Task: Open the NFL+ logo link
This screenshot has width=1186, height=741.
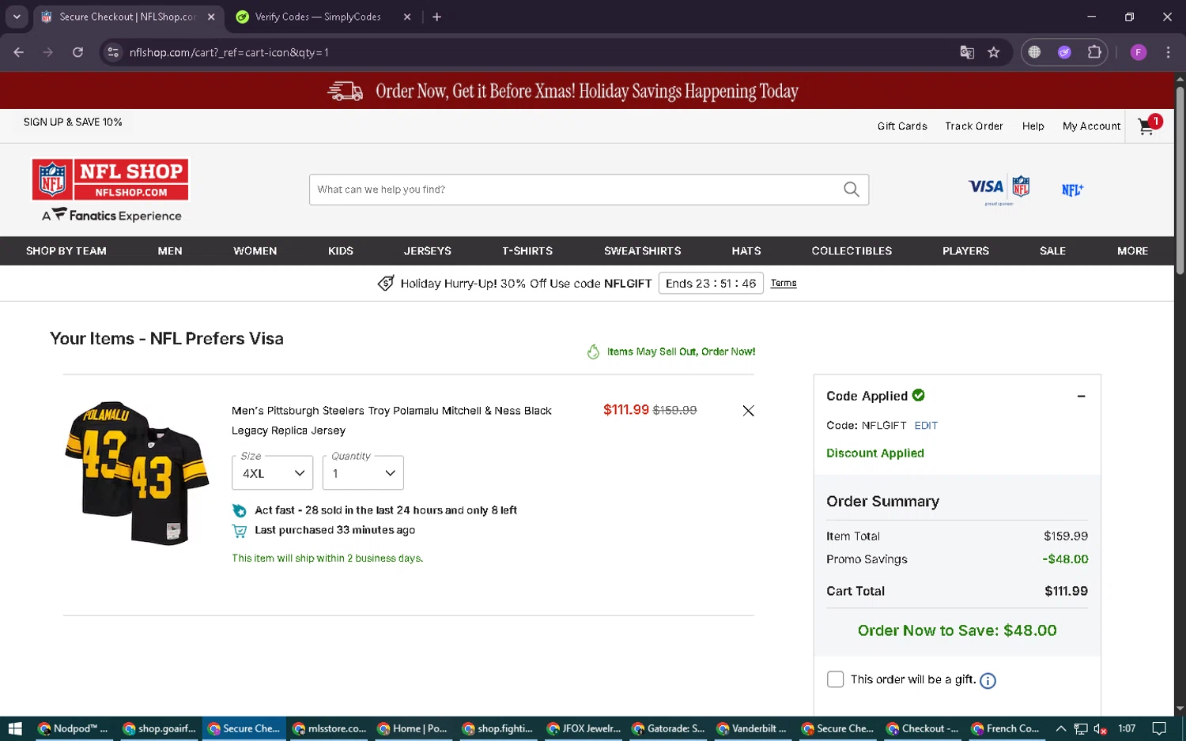Action: pyautogui.click(x=1072, y=190)
